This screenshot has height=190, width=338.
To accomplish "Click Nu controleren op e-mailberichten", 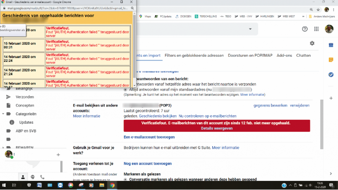I will [x=208, y=116].
